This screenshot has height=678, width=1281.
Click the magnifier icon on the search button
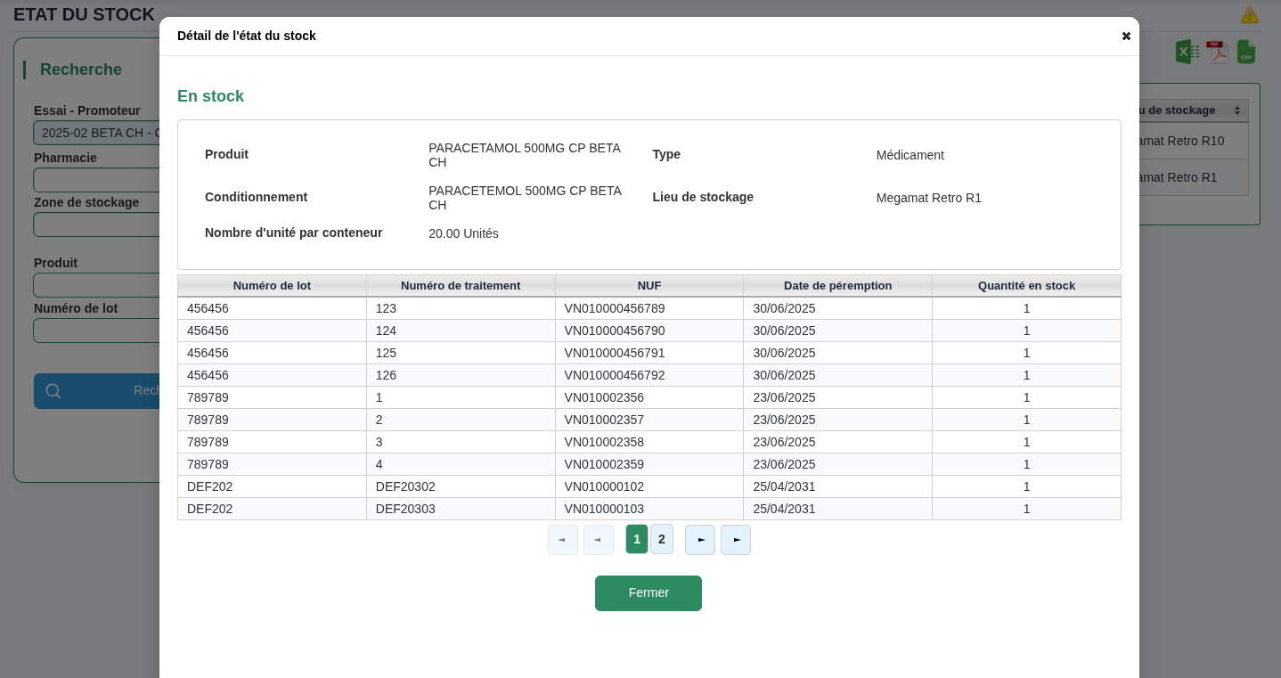53,391
